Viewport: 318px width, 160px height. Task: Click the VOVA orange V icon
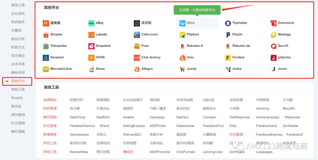(91, 58)
